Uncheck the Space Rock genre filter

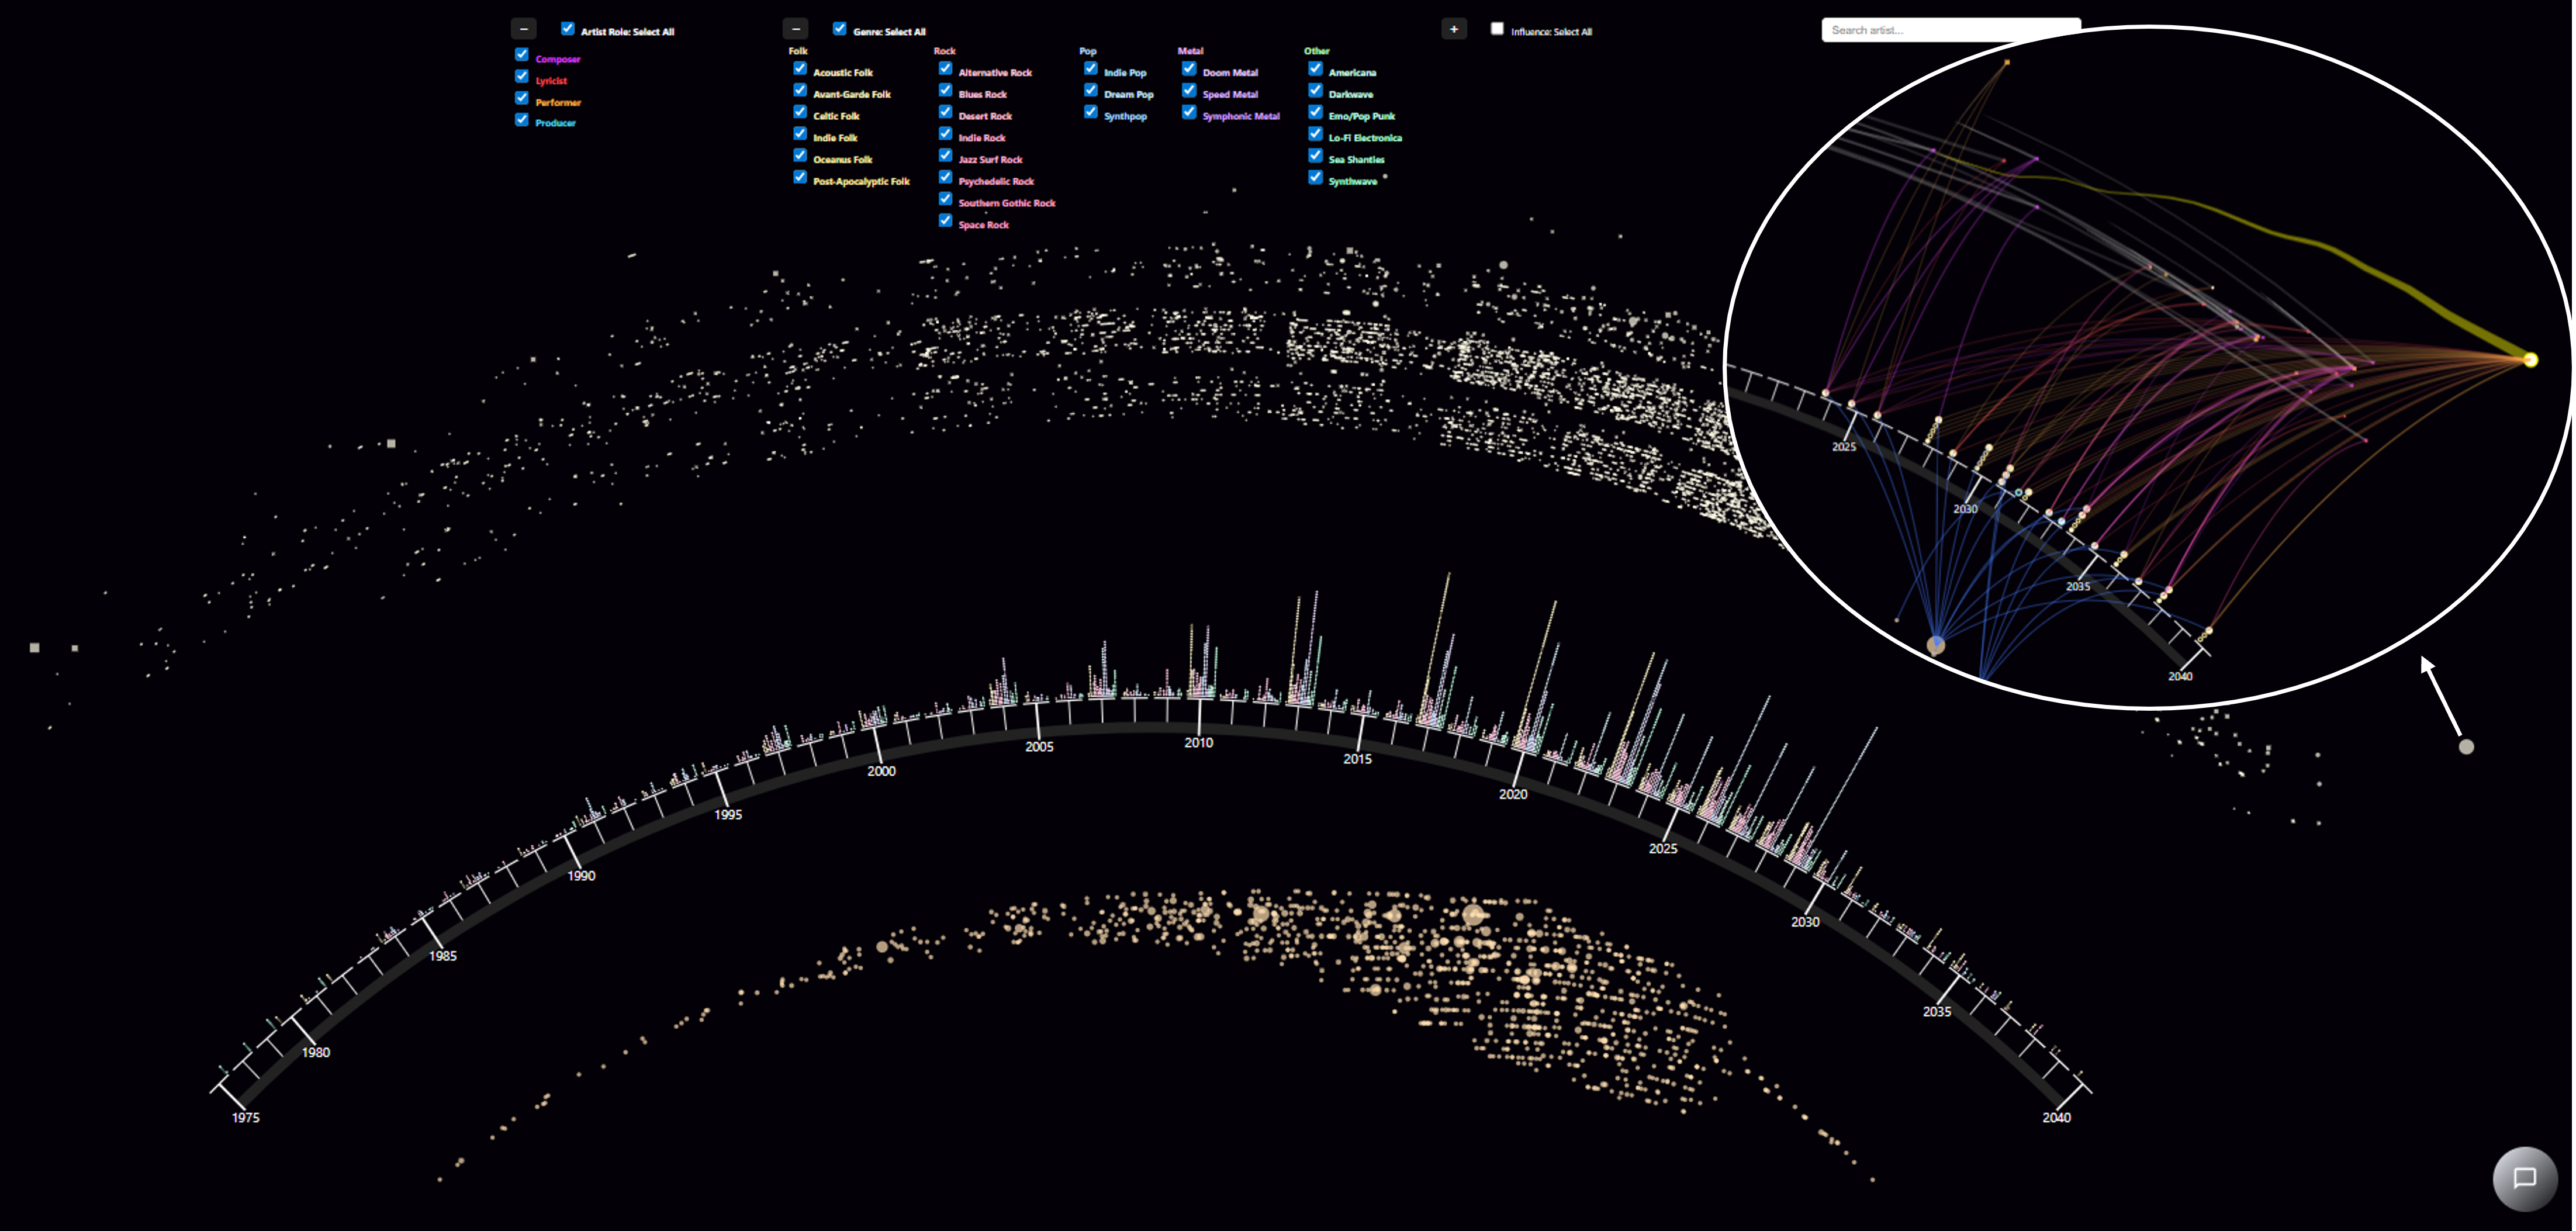pos(945,220)
